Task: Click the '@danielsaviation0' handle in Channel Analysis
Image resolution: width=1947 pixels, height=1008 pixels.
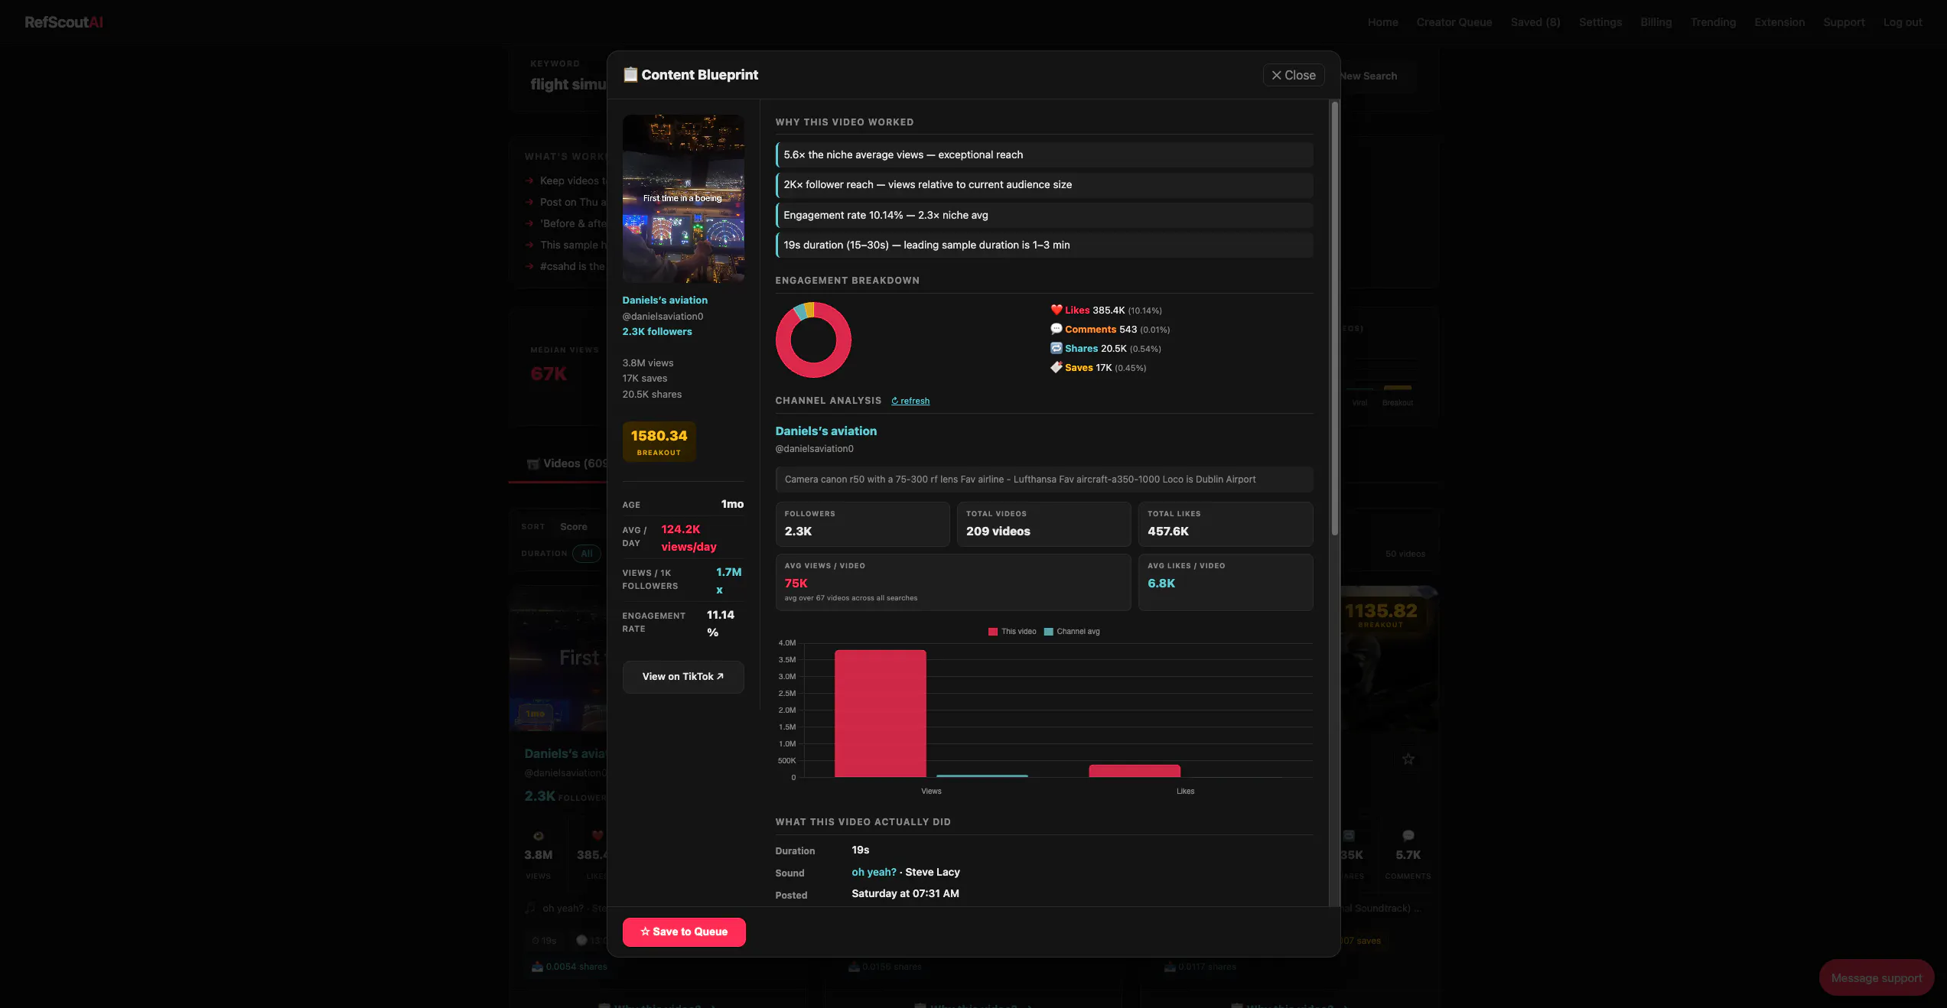Action: coord(814,449)
